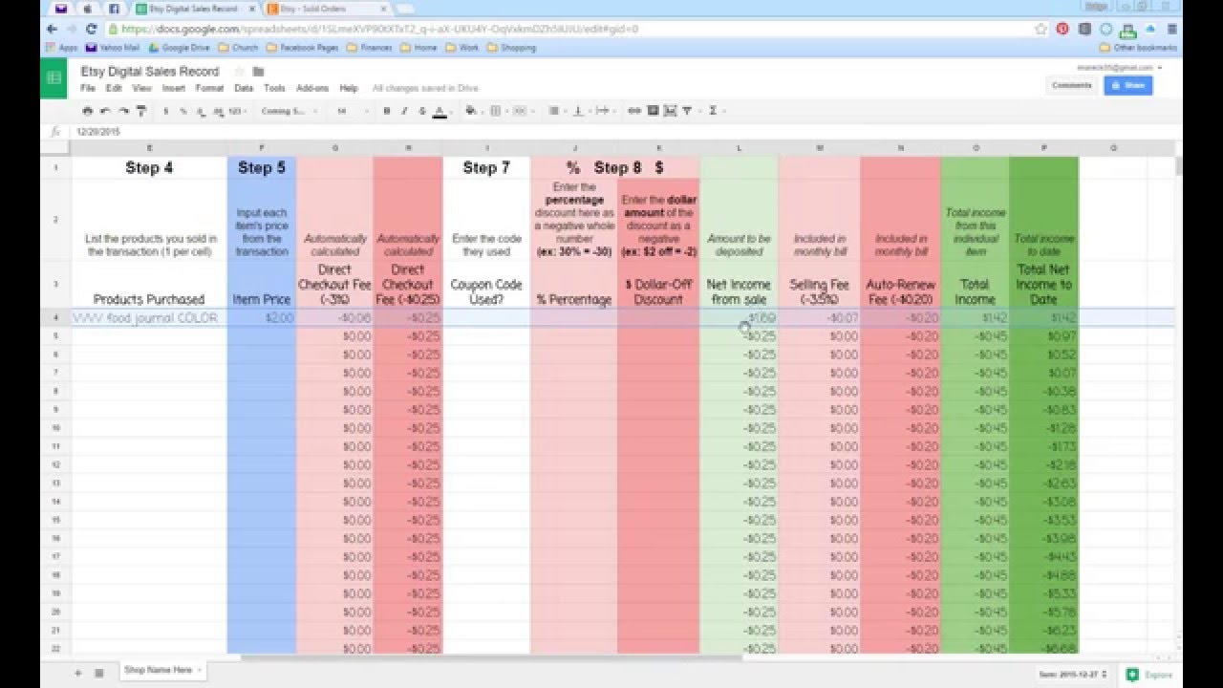The image size is (1223, 688).
Task: Select the Shop Name Here sheet tab
Action: click(162, 671)
